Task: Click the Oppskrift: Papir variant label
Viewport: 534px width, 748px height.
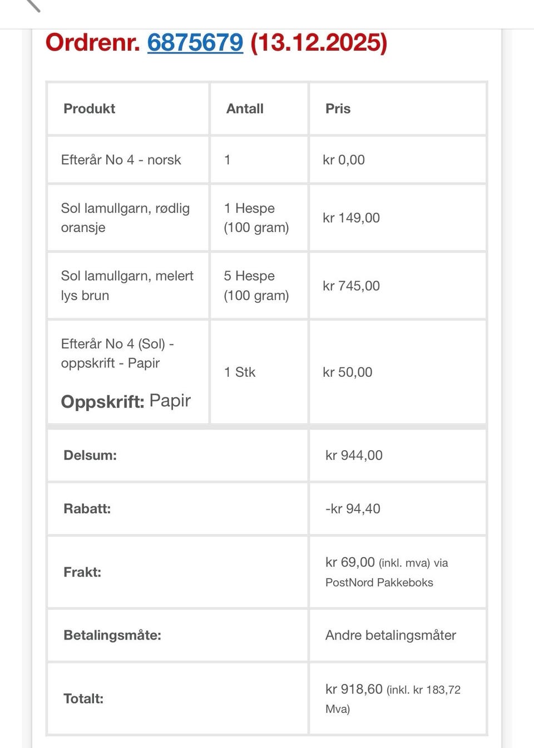Action: tap(126, 401)
